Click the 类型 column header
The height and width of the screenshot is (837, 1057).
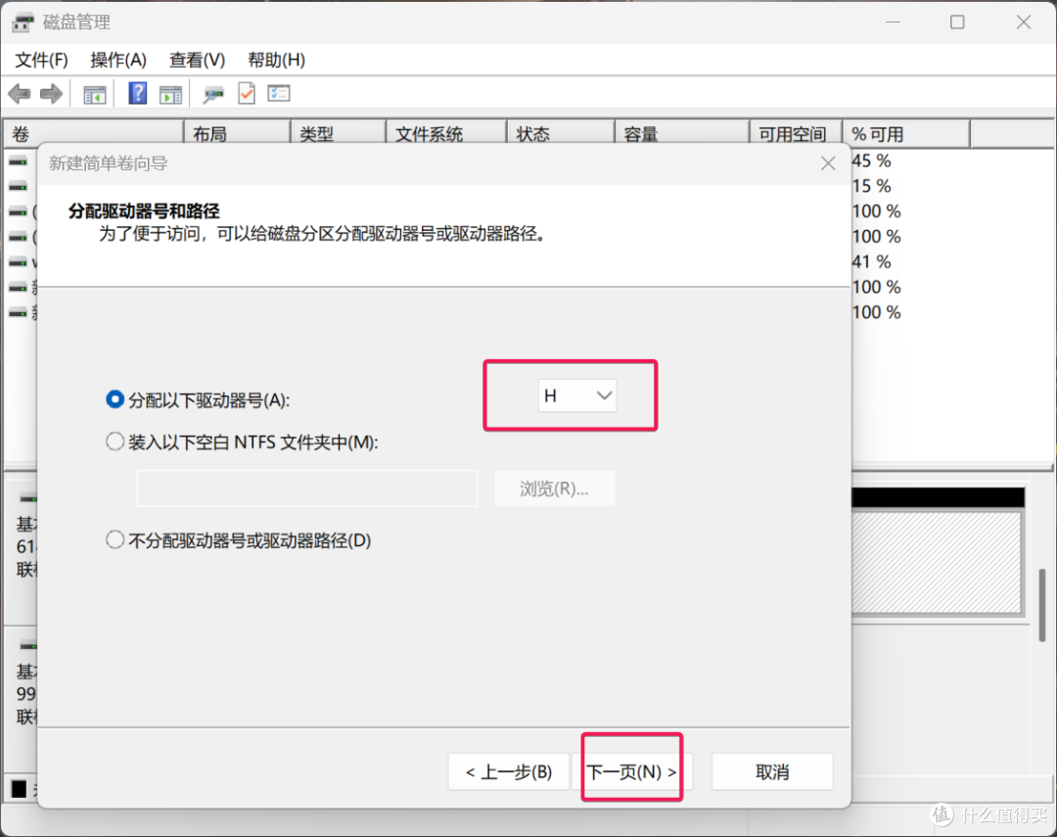pyautogui.click(x=339, y=134)
